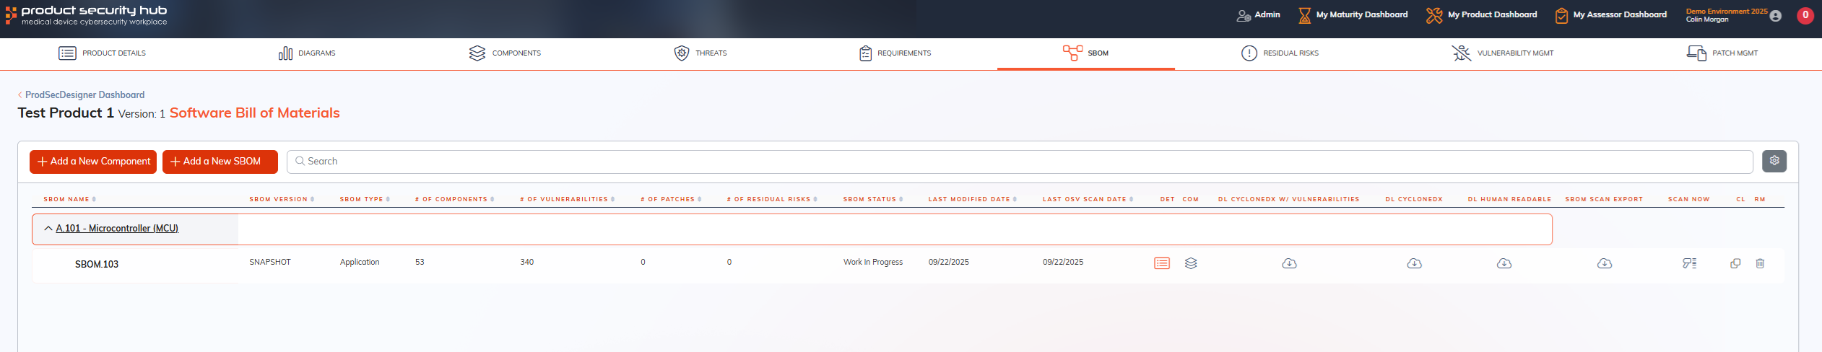
Task: Go to Admin section
Action: pyautogui.click(x=1258, y=14)
